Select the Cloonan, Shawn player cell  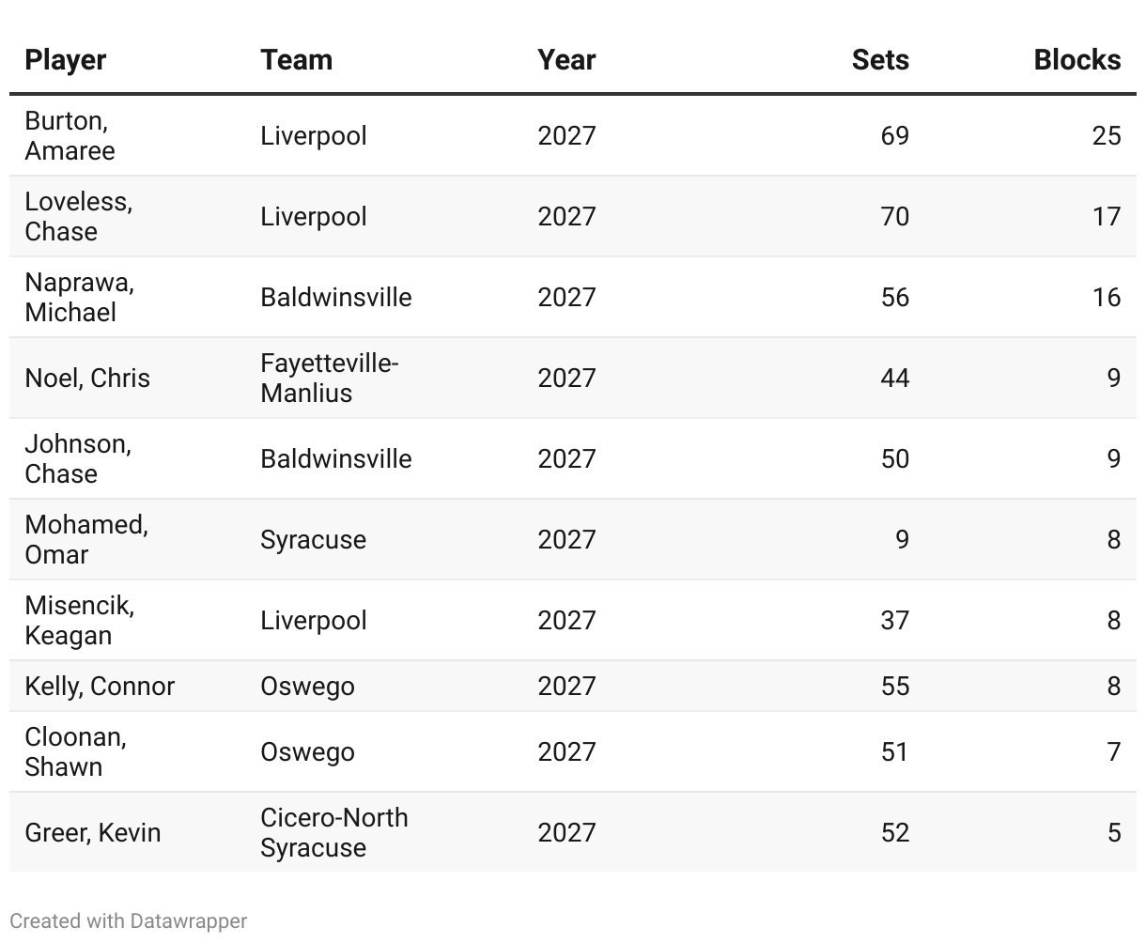pyautogui.click(x=75, y=752)
